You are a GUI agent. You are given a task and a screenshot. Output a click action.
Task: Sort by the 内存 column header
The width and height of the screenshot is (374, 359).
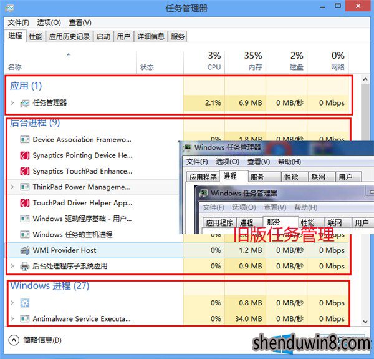(245, 62)
